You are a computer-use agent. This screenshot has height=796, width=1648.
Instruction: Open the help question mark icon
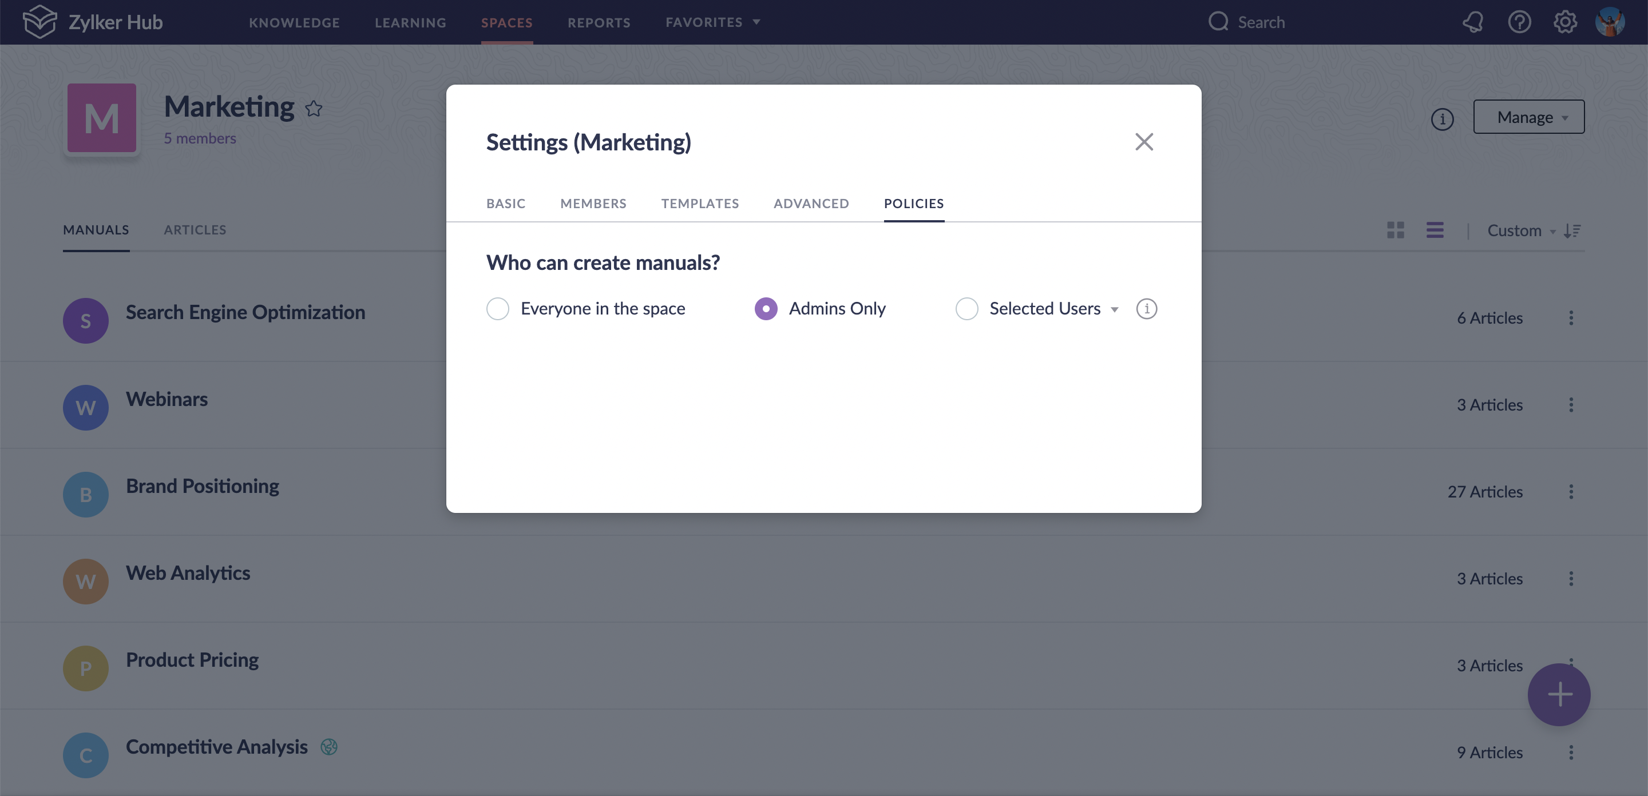(1519, 22)
